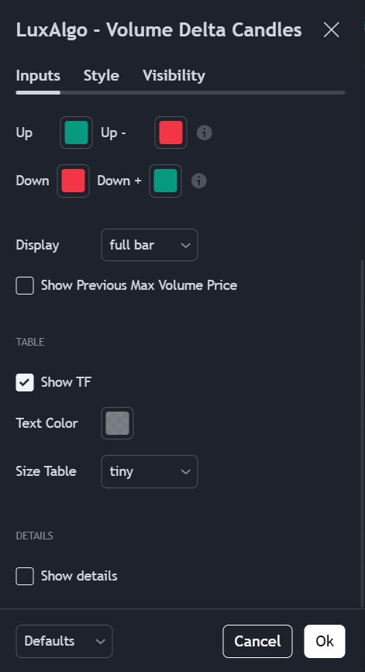Switch to the Style tab
365x672 pixels.
click(x=101, y=76)
